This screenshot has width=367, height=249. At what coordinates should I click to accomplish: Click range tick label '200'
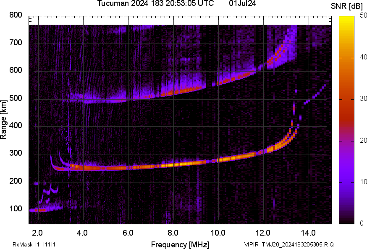click(16, 181)
